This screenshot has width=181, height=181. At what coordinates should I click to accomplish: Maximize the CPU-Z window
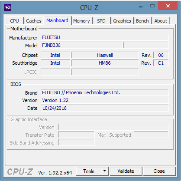click(x=152, y=6)
